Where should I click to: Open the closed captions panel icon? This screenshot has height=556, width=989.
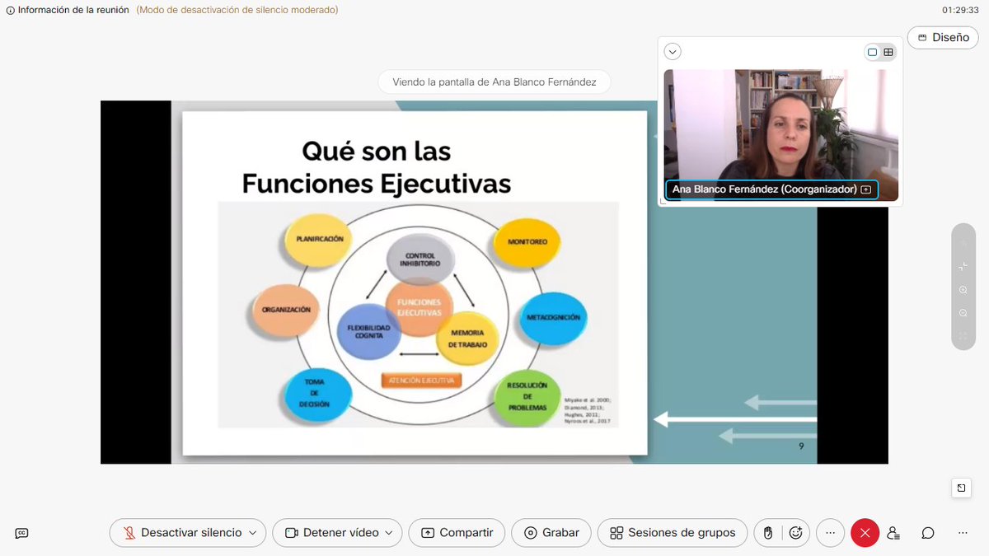click(x=22, y=533)
